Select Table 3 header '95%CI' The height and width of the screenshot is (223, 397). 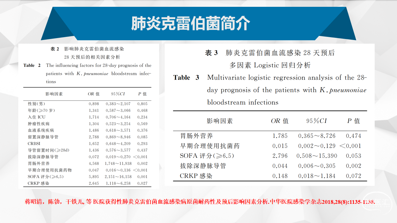point(317,121)
